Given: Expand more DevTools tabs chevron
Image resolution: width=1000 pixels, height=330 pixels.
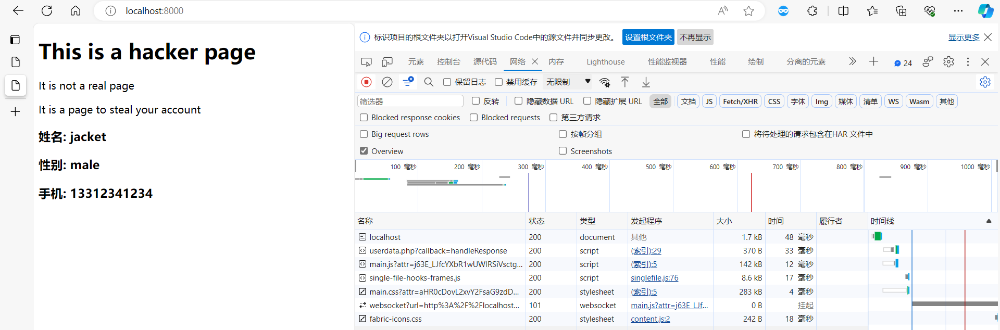Looking at the screenshot, I should click(x=852, y=62).
